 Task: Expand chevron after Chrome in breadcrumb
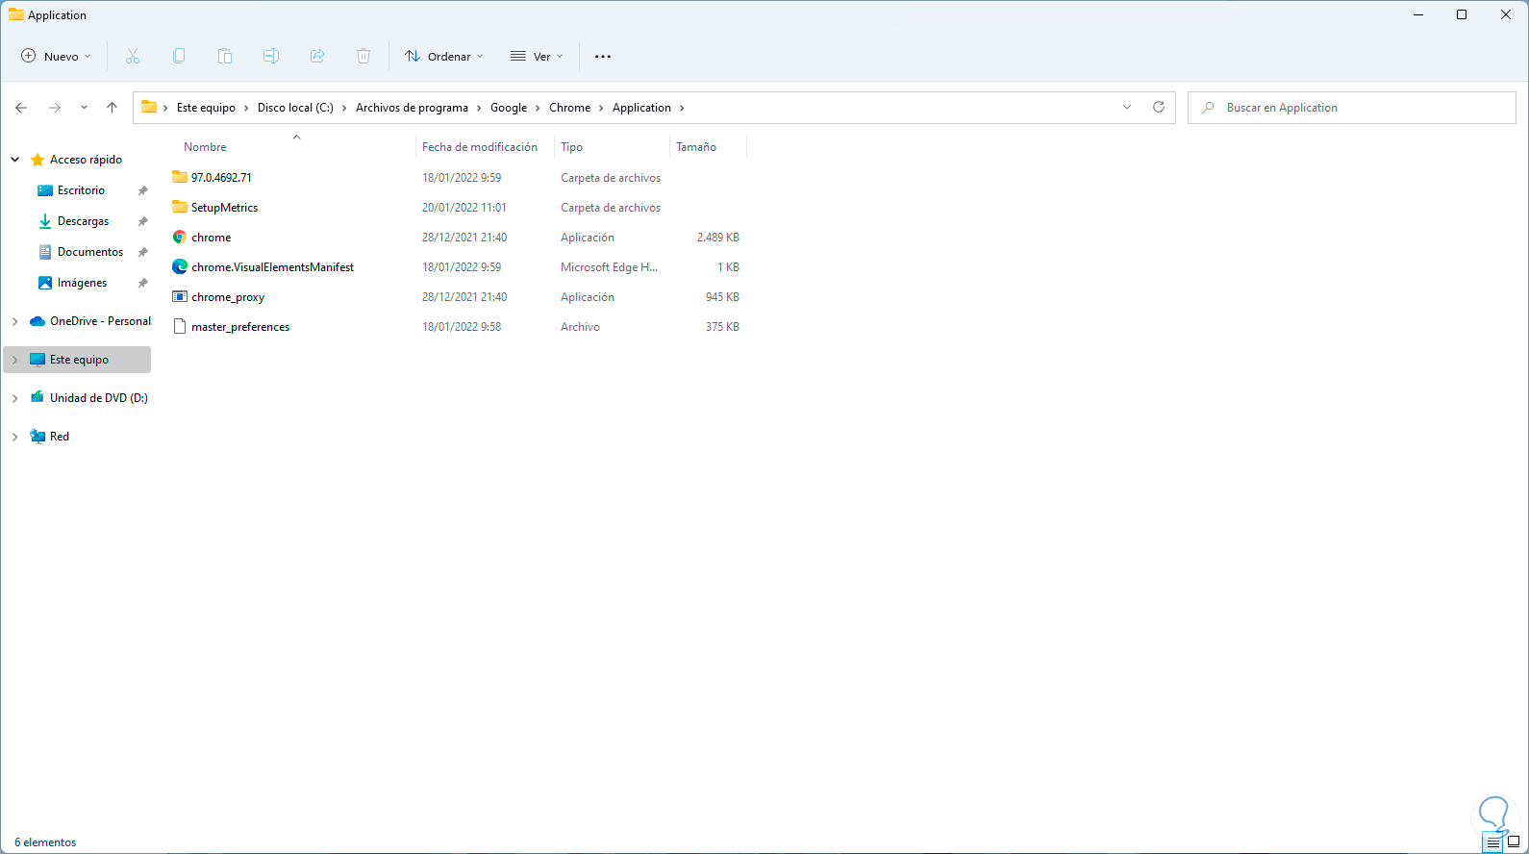602,108
